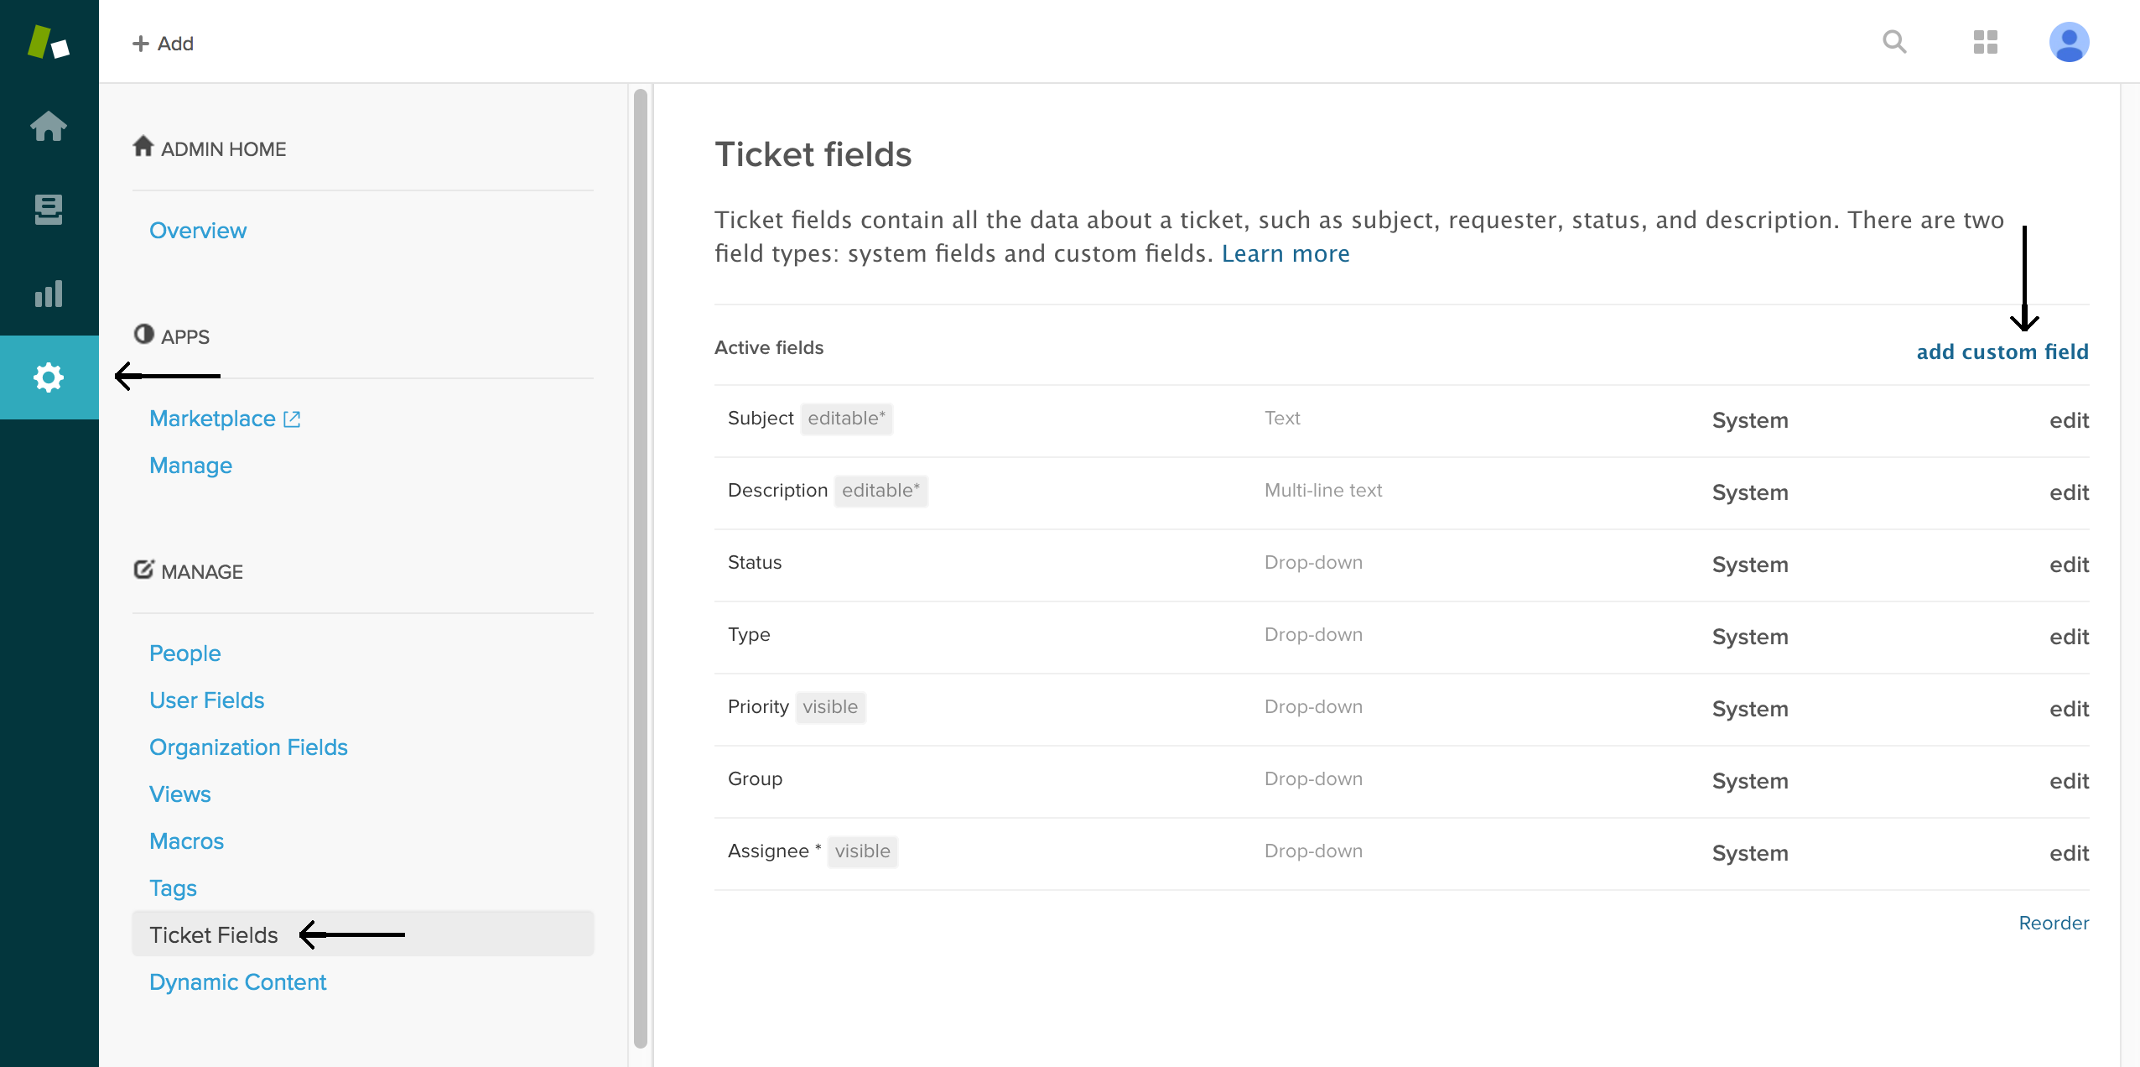Click the sidebar vertical scrollbar
Screen dimensions: 2140x1067
[641, 567]
